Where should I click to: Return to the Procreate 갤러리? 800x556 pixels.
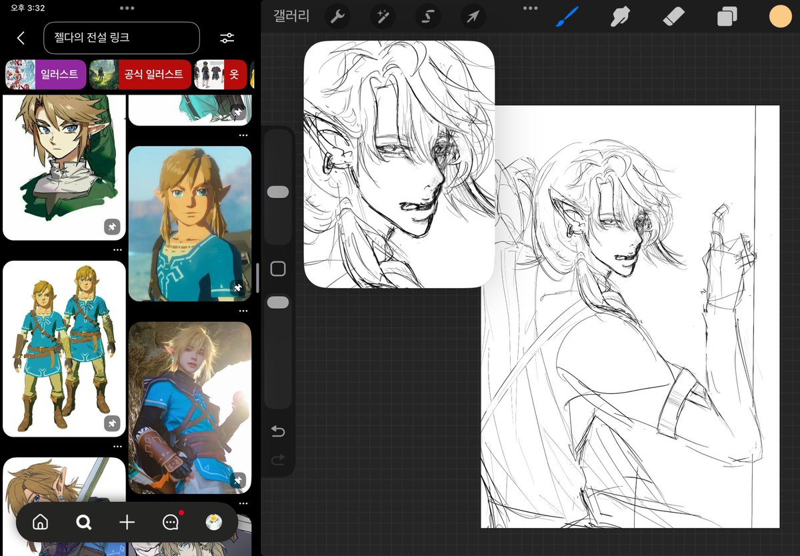click(x=291, y=17)
